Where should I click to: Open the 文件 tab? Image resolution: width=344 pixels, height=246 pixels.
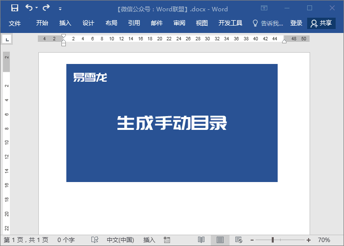(x=15, y=23)
